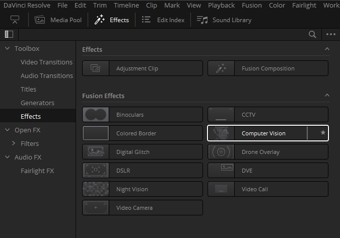Toggle the sidebar panel layout icon
This screenshot has width=340, height=238.
9,34
